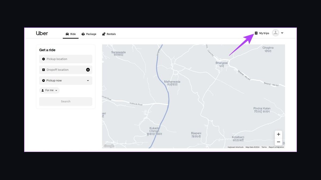Open the For me rider selector
321x180 pixels.
coord(49,90)
